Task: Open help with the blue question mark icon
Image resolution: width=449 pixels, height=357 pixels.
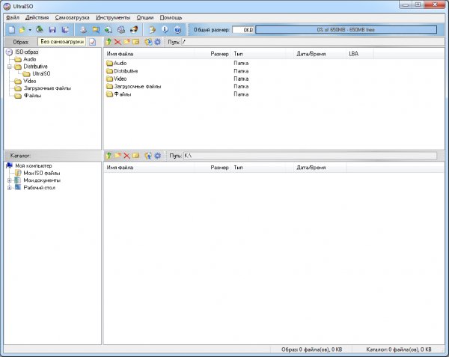Action: [x=177, y=30]
